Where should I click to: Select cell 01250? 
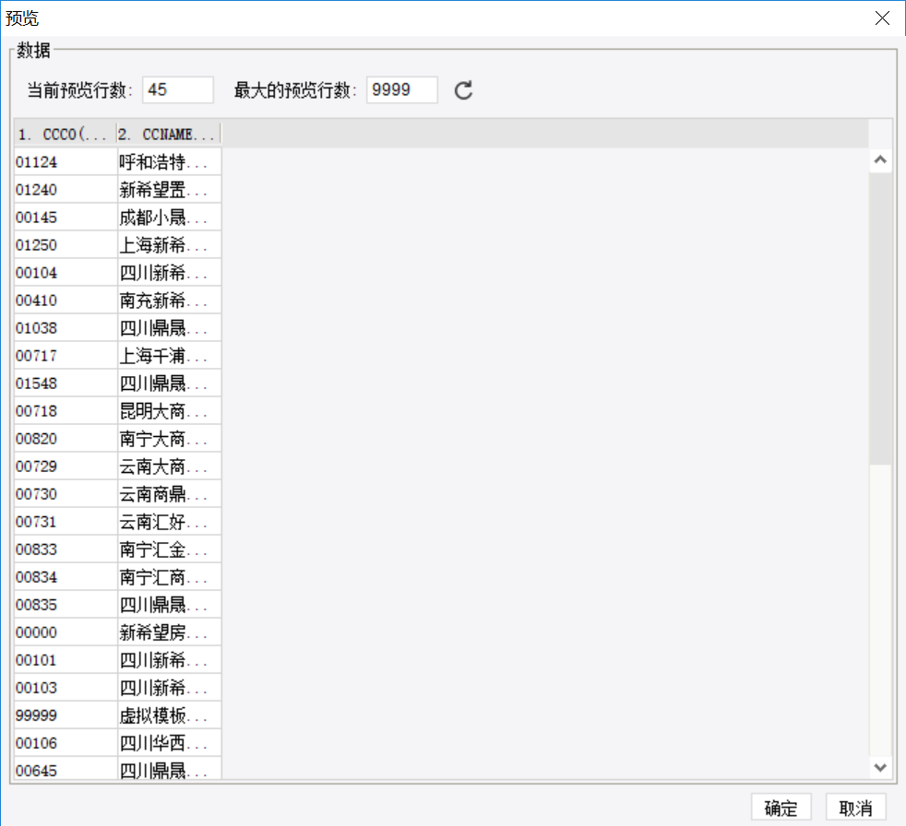click(x=66, y=245)
